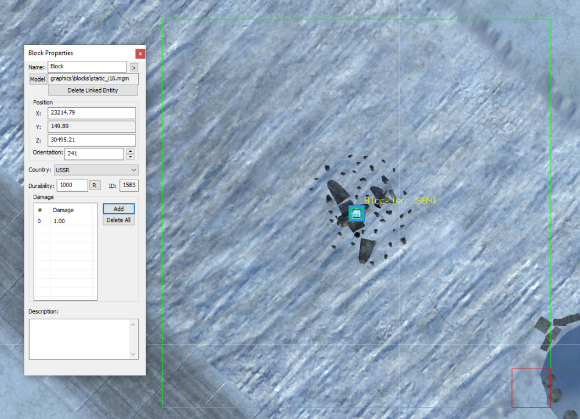580x419 pixels.
Task: Select damage row 0 in the list
Action: click(65, 221)
